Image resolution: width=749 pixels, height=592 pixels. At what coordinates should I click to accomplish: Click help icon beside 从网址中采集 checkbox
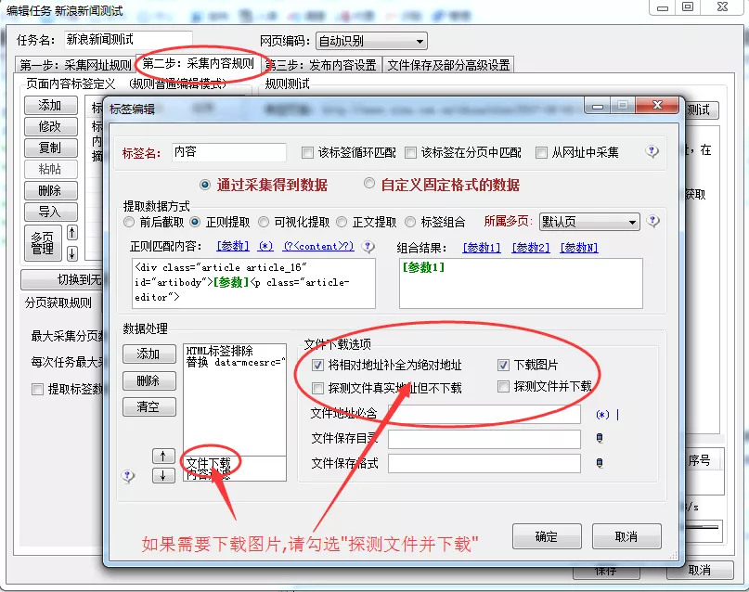[x=652, y=152]
